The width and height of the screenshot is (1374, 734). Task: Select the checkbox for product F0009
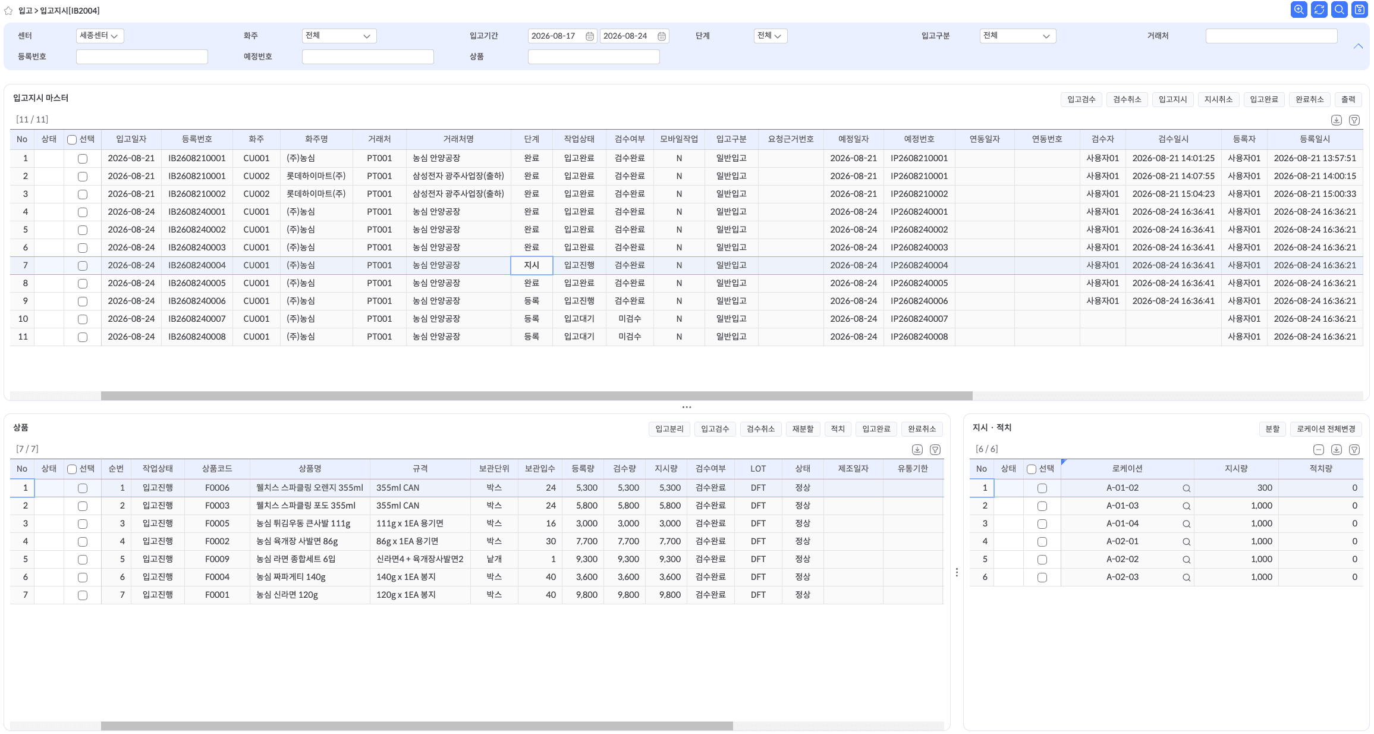tap(83, 560)
